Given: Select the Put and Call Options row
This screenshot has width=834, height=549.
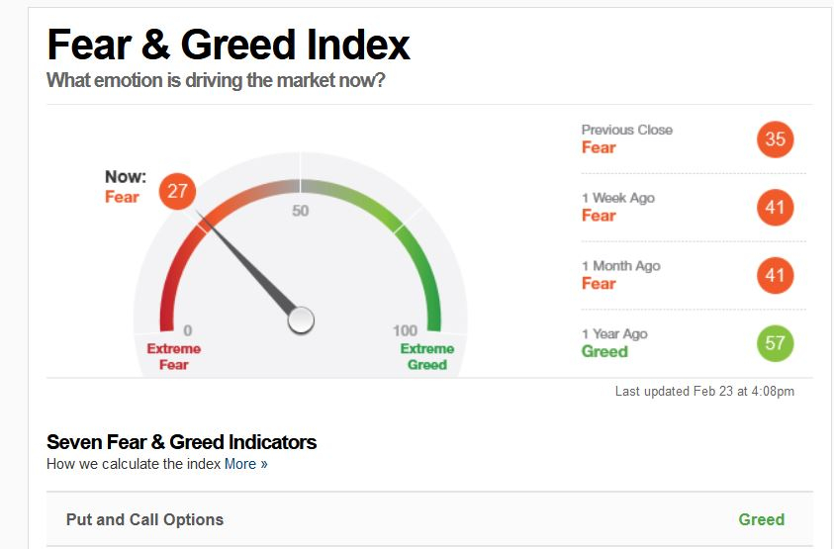Looking at the screenshot, I should tap(429, 519).
